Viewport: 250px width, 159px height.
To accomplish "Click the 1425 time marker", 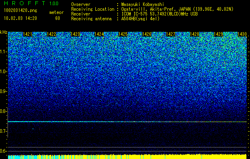I will click(x=123, y=34).
